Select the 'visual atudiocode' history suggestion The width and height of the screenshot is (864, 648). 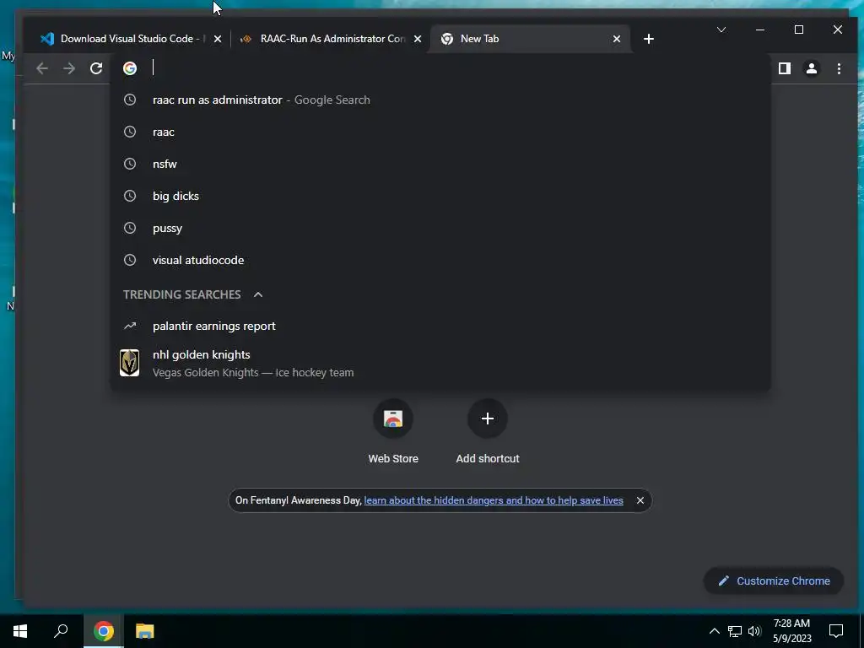click(x=440, y=260)
